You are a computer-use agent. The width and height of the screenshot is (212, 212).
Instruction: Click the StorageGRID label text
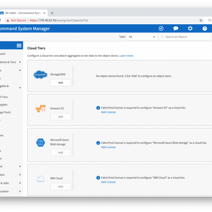click(x=58, y=74)
